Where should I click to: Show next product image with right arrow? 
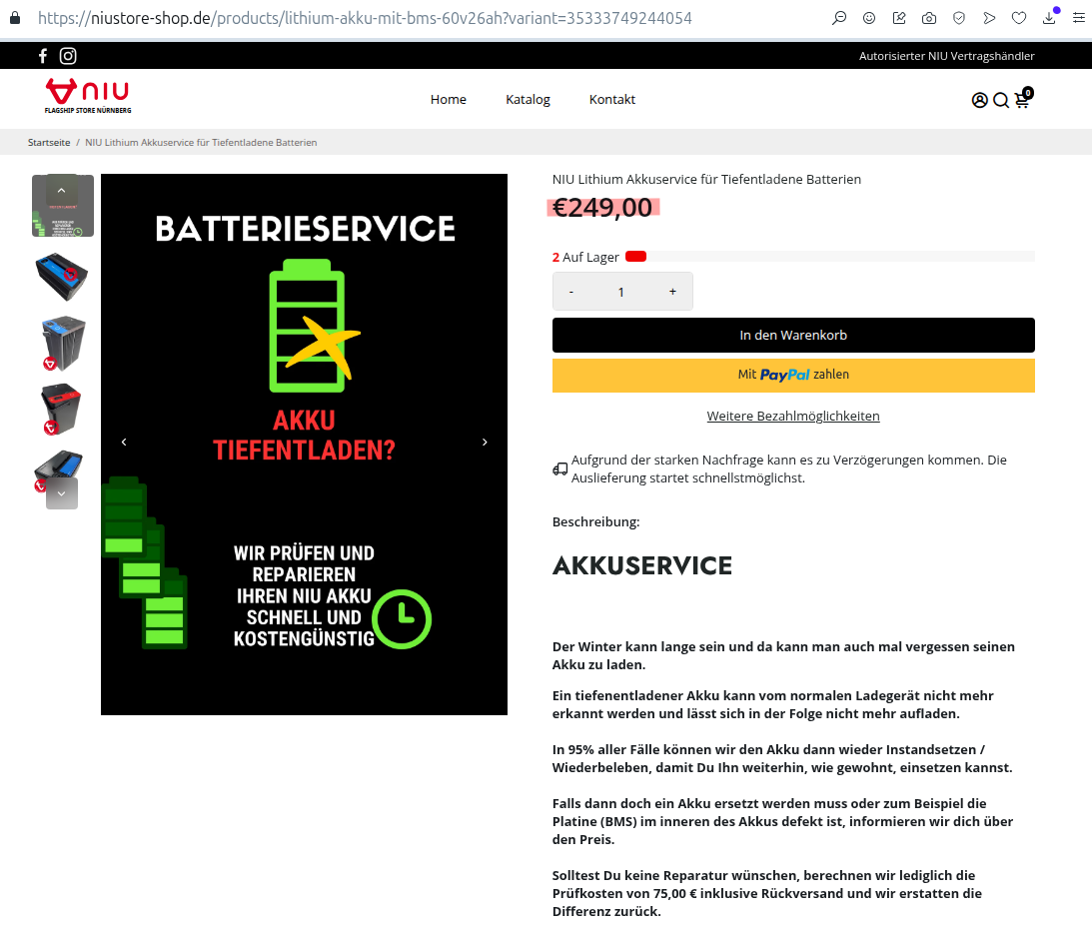coord(486,442)
